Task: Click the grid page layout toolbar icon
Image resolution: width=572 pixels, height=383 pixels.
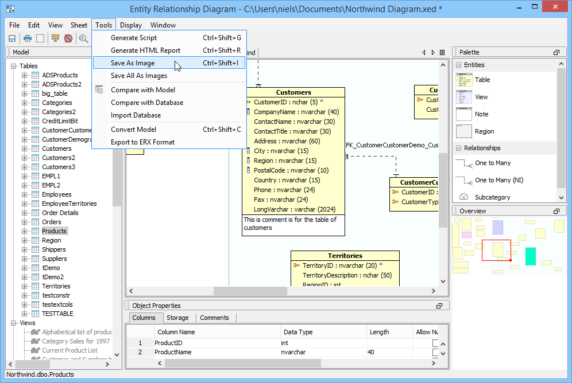Action: coord(40,38)
